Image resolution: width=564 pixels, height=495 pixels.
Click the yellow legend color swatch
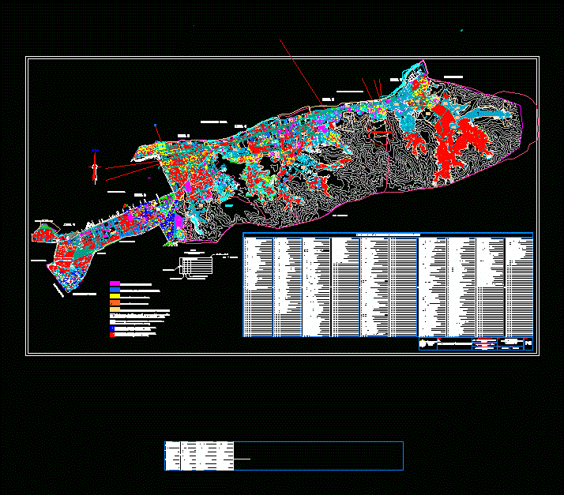click(115, 296)
